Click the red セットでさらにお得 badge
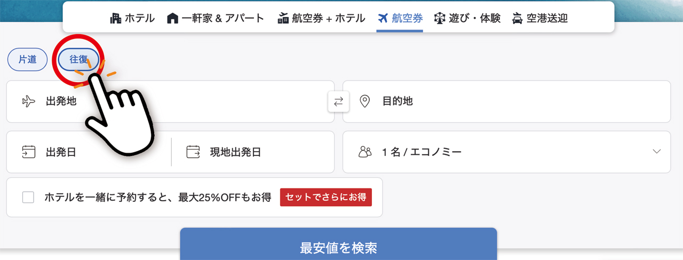 tap(325, 197)
